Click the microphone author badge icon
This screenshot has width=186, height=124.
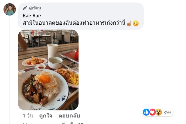click(x=25, y=8)
